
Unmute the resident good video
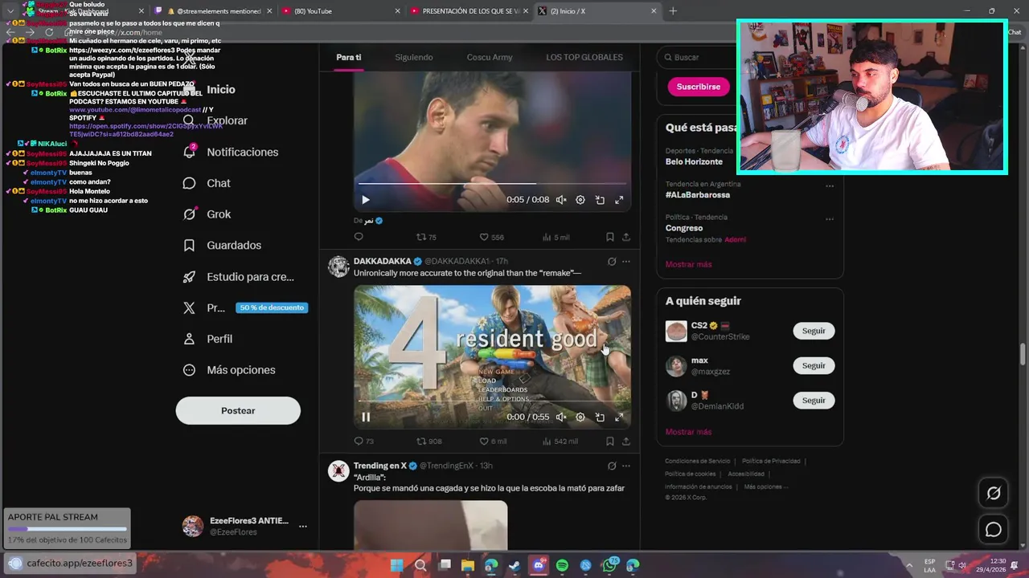point(561,417)
